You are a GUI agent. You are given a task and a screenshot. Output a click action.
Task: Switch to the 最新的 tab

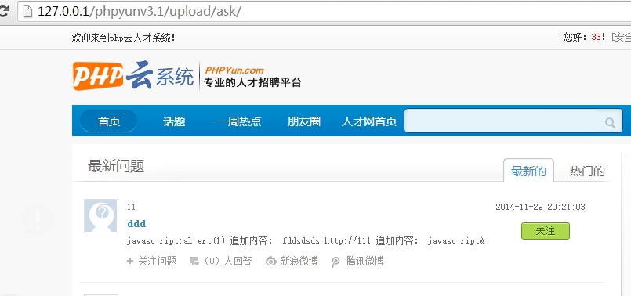coord(528,171)
